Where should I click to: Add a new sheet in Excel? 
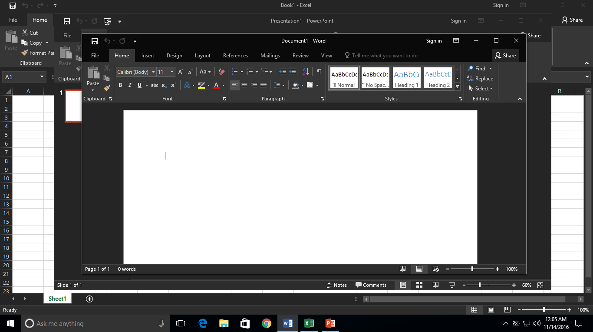coord(89,299)
